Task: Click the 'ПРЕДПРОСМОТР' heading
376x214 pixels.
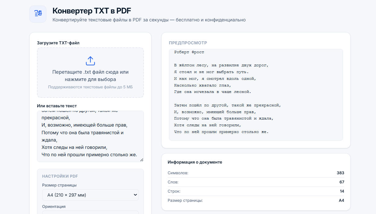Action: pyautogui.click(x=188, y=43)
